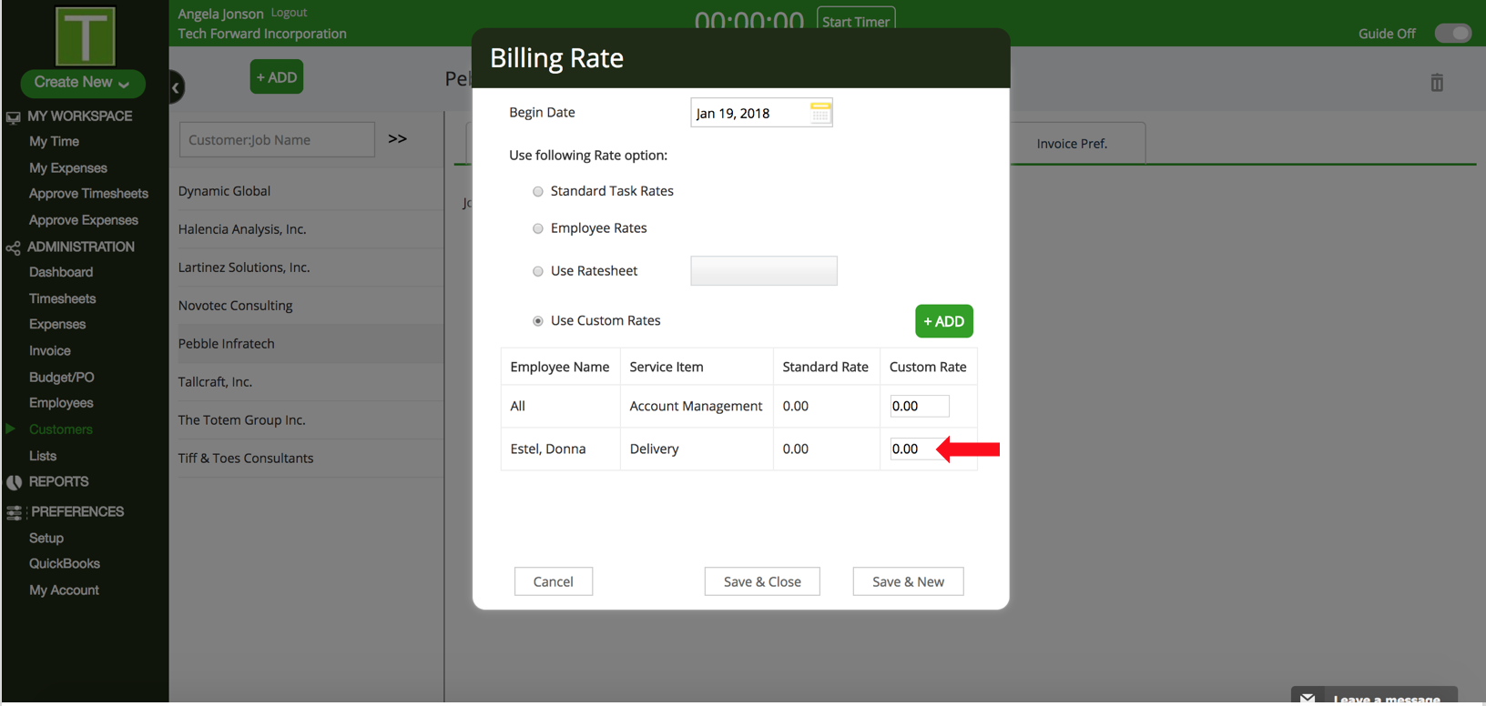Click the Logout link
The width and height of the screenshot is (1486, 706).
(289, 13)
